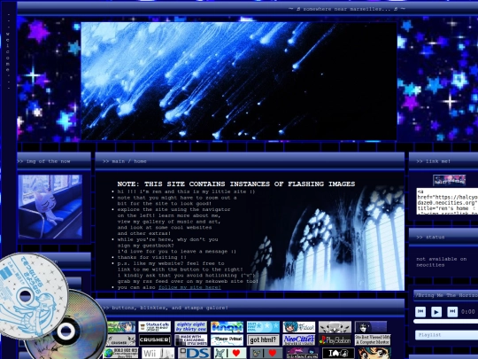Click 'thanks for visiting !!' bullet text

coord(152,257)
